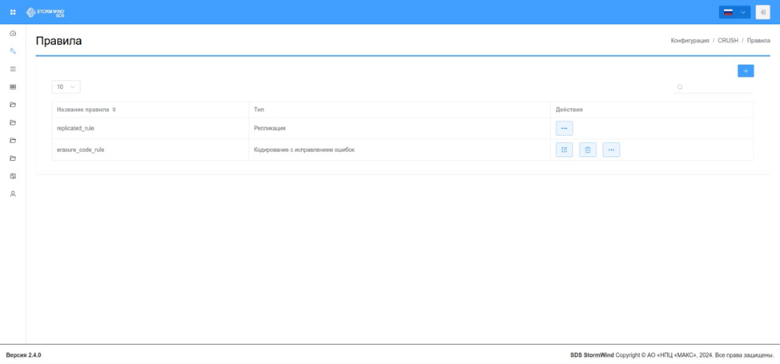
Task: Select the replicated_rule name cell
Action: [x=151, y=128]
